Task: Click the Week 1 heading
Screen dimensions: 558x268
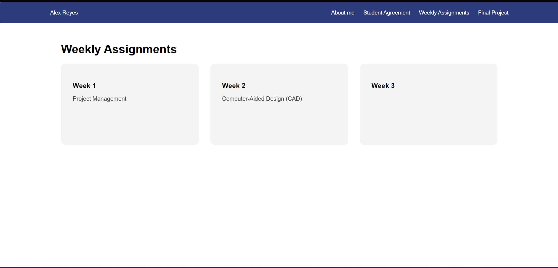Action: coord(84,86)
